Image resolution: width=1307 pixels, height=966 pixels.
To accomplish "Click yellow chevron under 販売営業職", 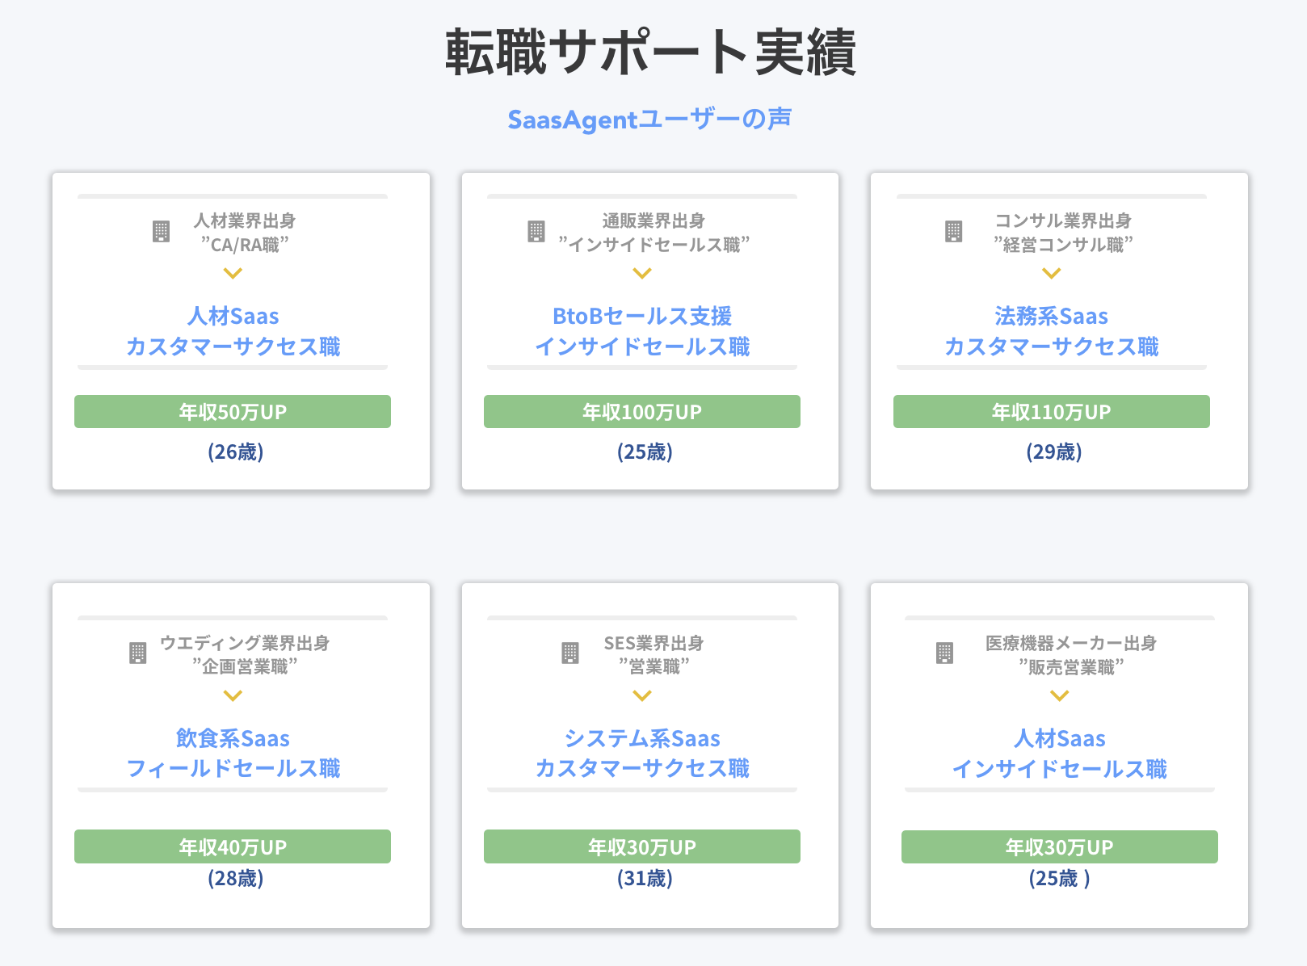I will [1059, 695].
